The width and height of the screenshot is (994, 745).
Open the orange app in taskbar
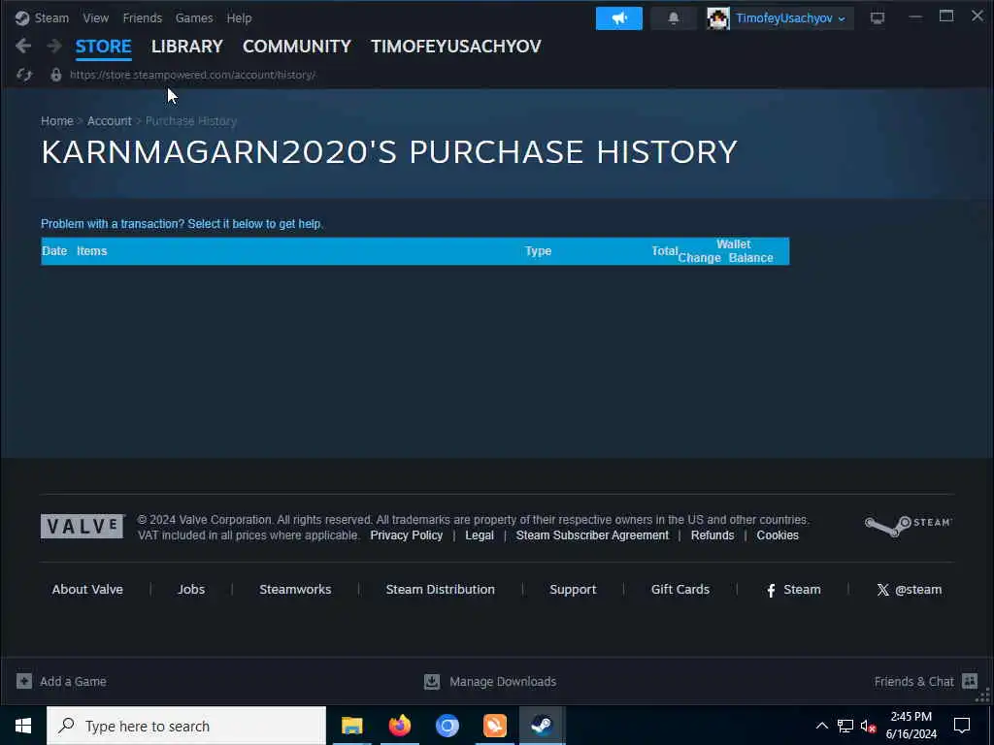pyautogui.click(x=494, y=726)
